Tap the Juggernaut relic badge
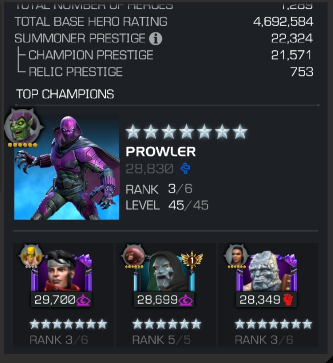 click(134, 256)
